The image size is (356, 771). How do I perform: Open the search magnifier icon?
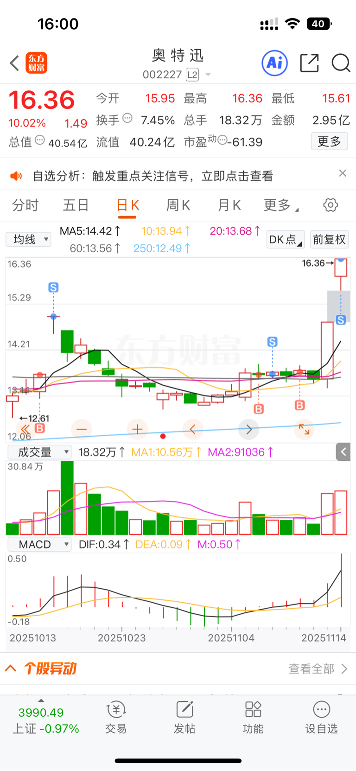(341, 63)
